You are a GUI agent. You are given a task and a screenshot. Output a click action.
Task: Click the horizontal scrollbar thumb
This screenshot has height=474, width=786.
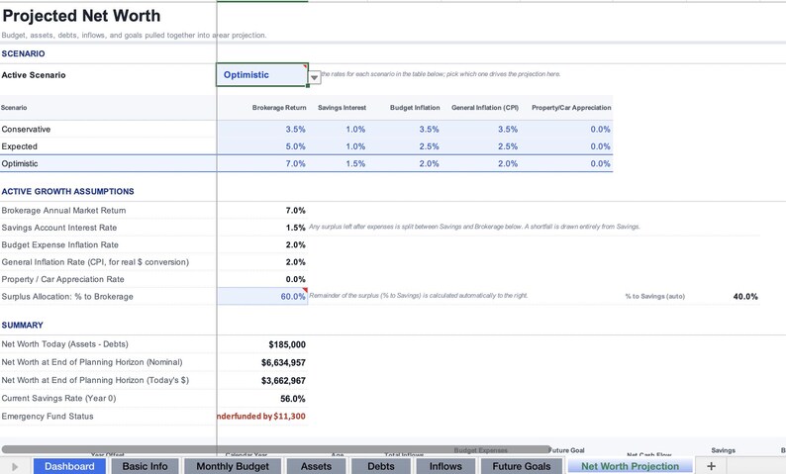(276, 449)
